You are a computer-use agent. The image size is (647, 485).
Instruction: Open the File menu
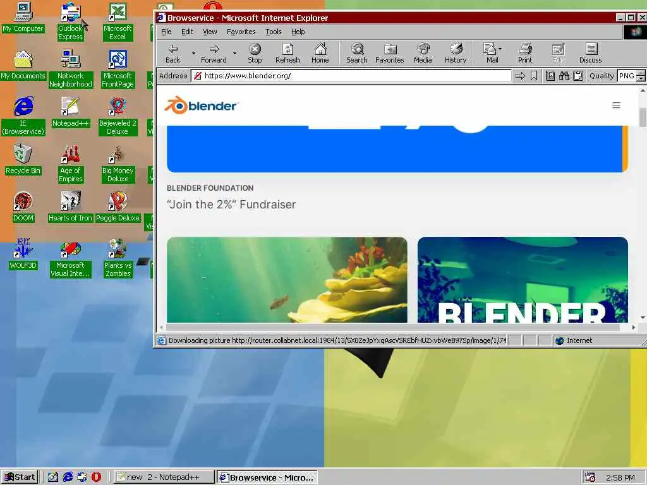tap(166, 32)
